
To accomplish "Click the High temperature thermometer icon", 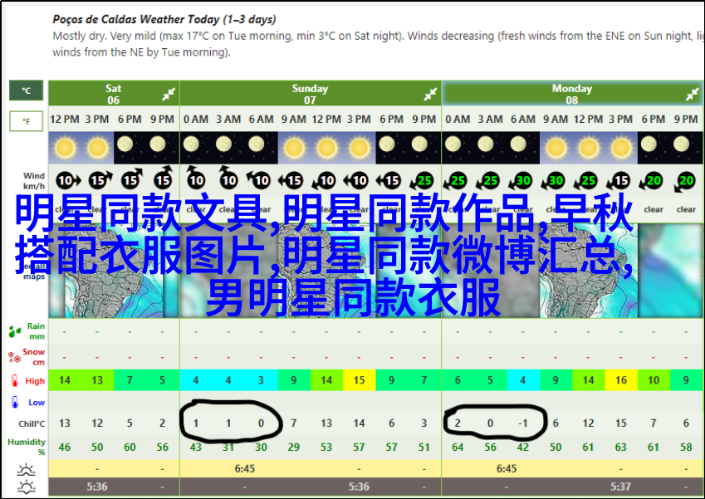I will tap(15, 381).
